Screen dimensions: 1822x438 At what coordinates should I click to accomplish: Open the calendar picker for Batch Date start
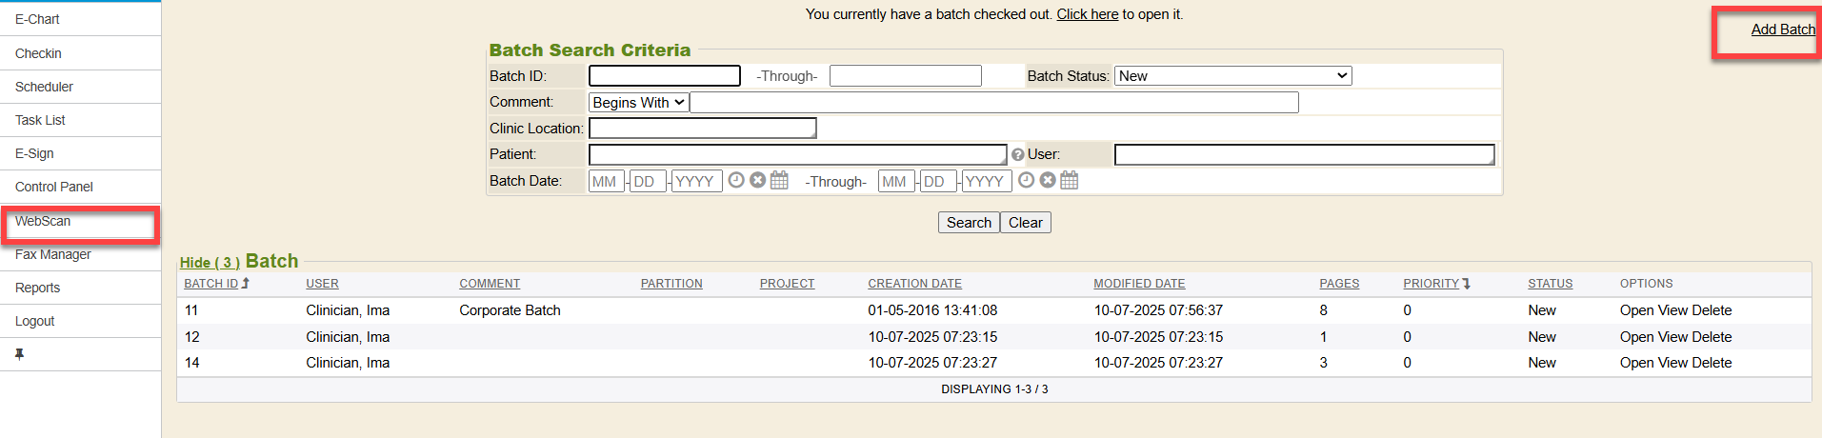point(779,180)
